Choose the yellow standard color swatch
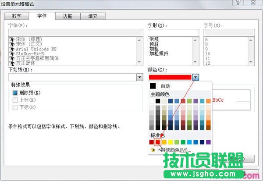Screen dimensions: 263x181 coord(171,142)
